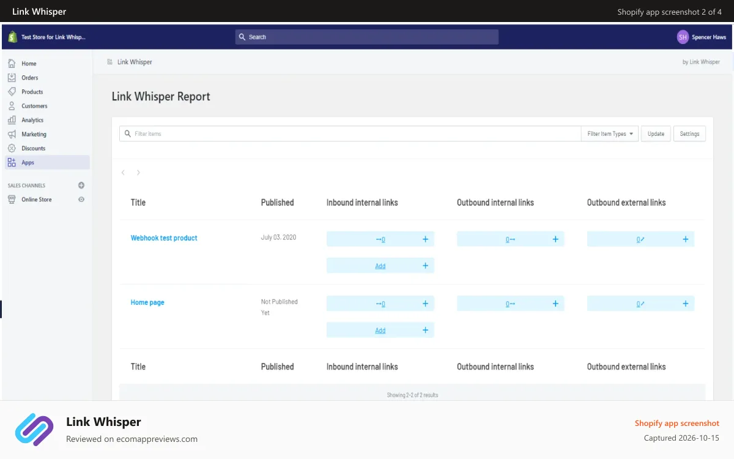Image resolution: width=734 pixels, height=459 pixels.
Task: Click inbound links count for Home page
Action: [x=380, y=304]
